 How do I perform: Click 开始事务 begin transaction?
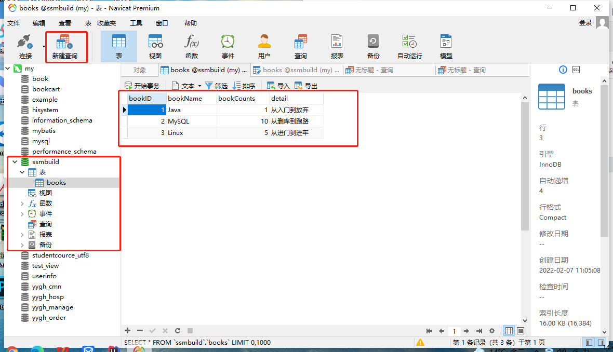[142, 86]
